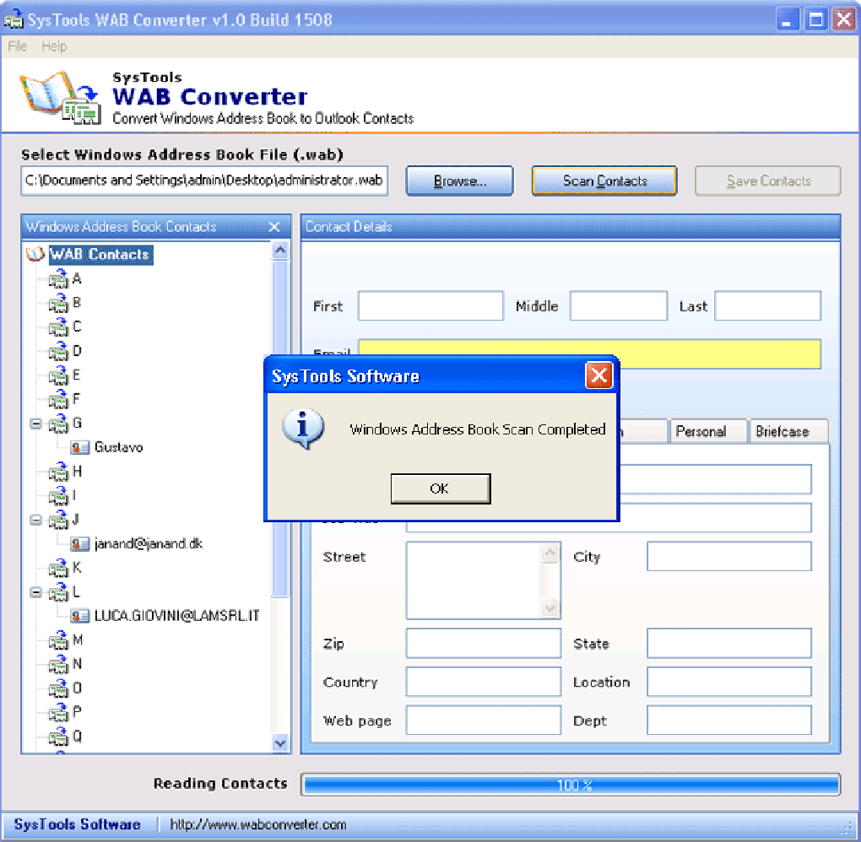The image size is (861, 842).
Task: Click the Zip field
Action: click(x=483, y=643)
